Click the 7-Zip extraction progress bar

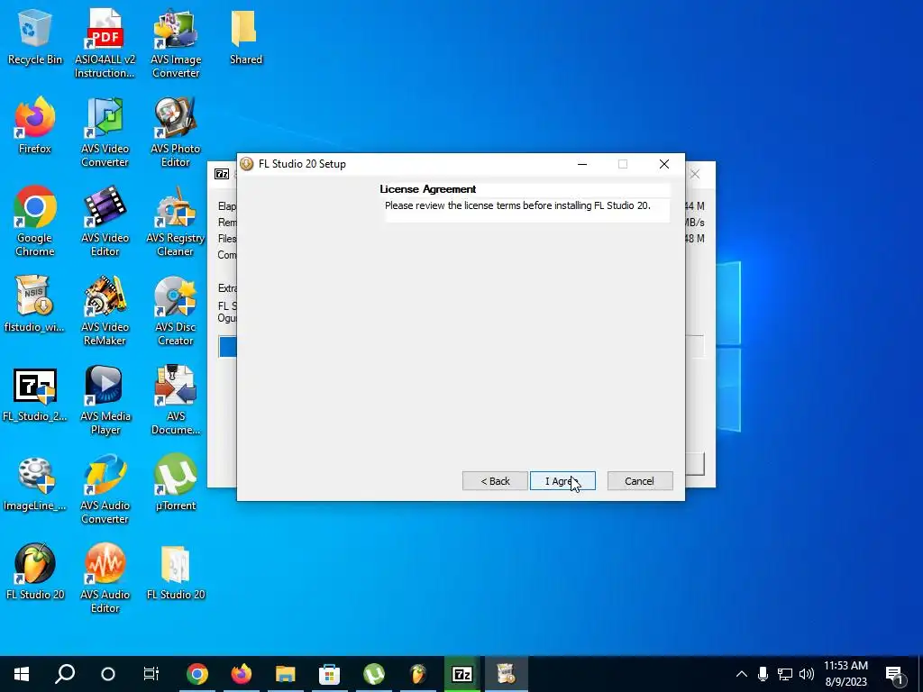click(x=227, y=347)
